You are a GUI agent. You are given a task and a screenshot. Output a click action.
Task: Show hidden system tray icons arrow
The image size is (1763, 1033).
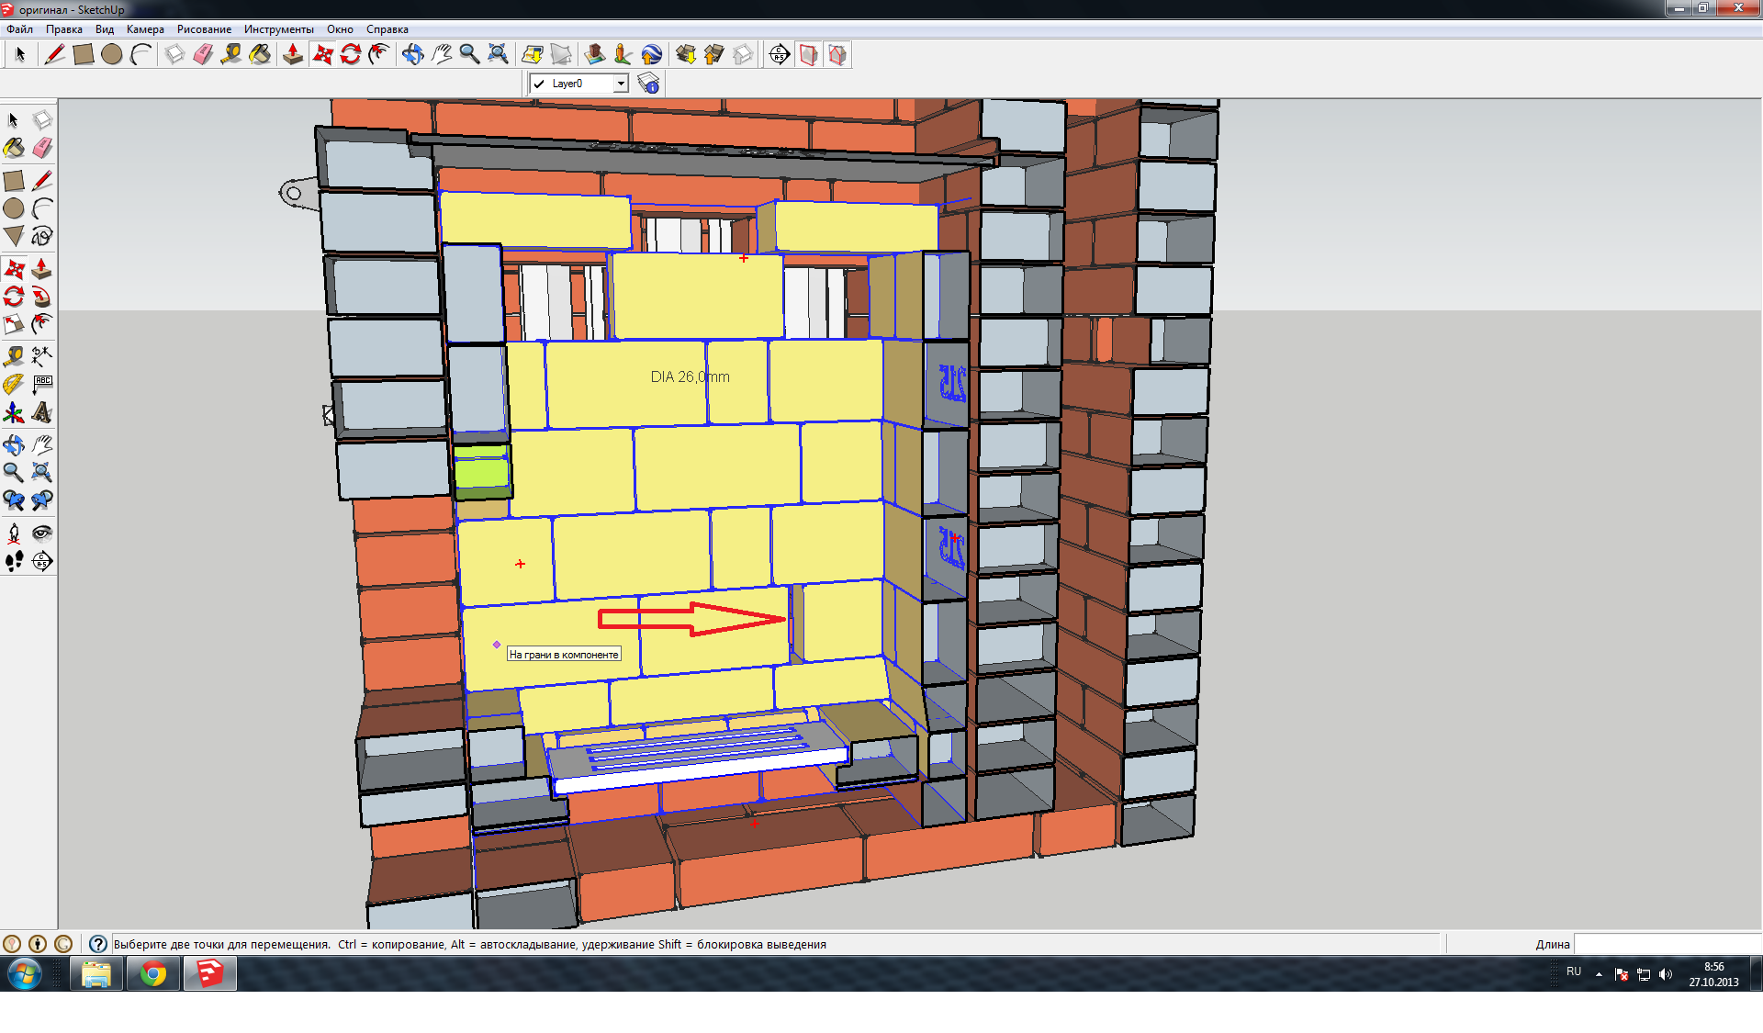(1599, 974)
